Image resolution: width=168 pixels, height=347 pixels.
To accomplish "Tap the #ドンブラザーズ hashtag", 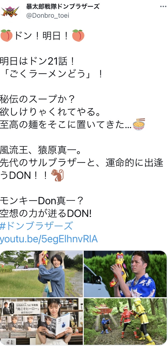I will pos(36,226).
